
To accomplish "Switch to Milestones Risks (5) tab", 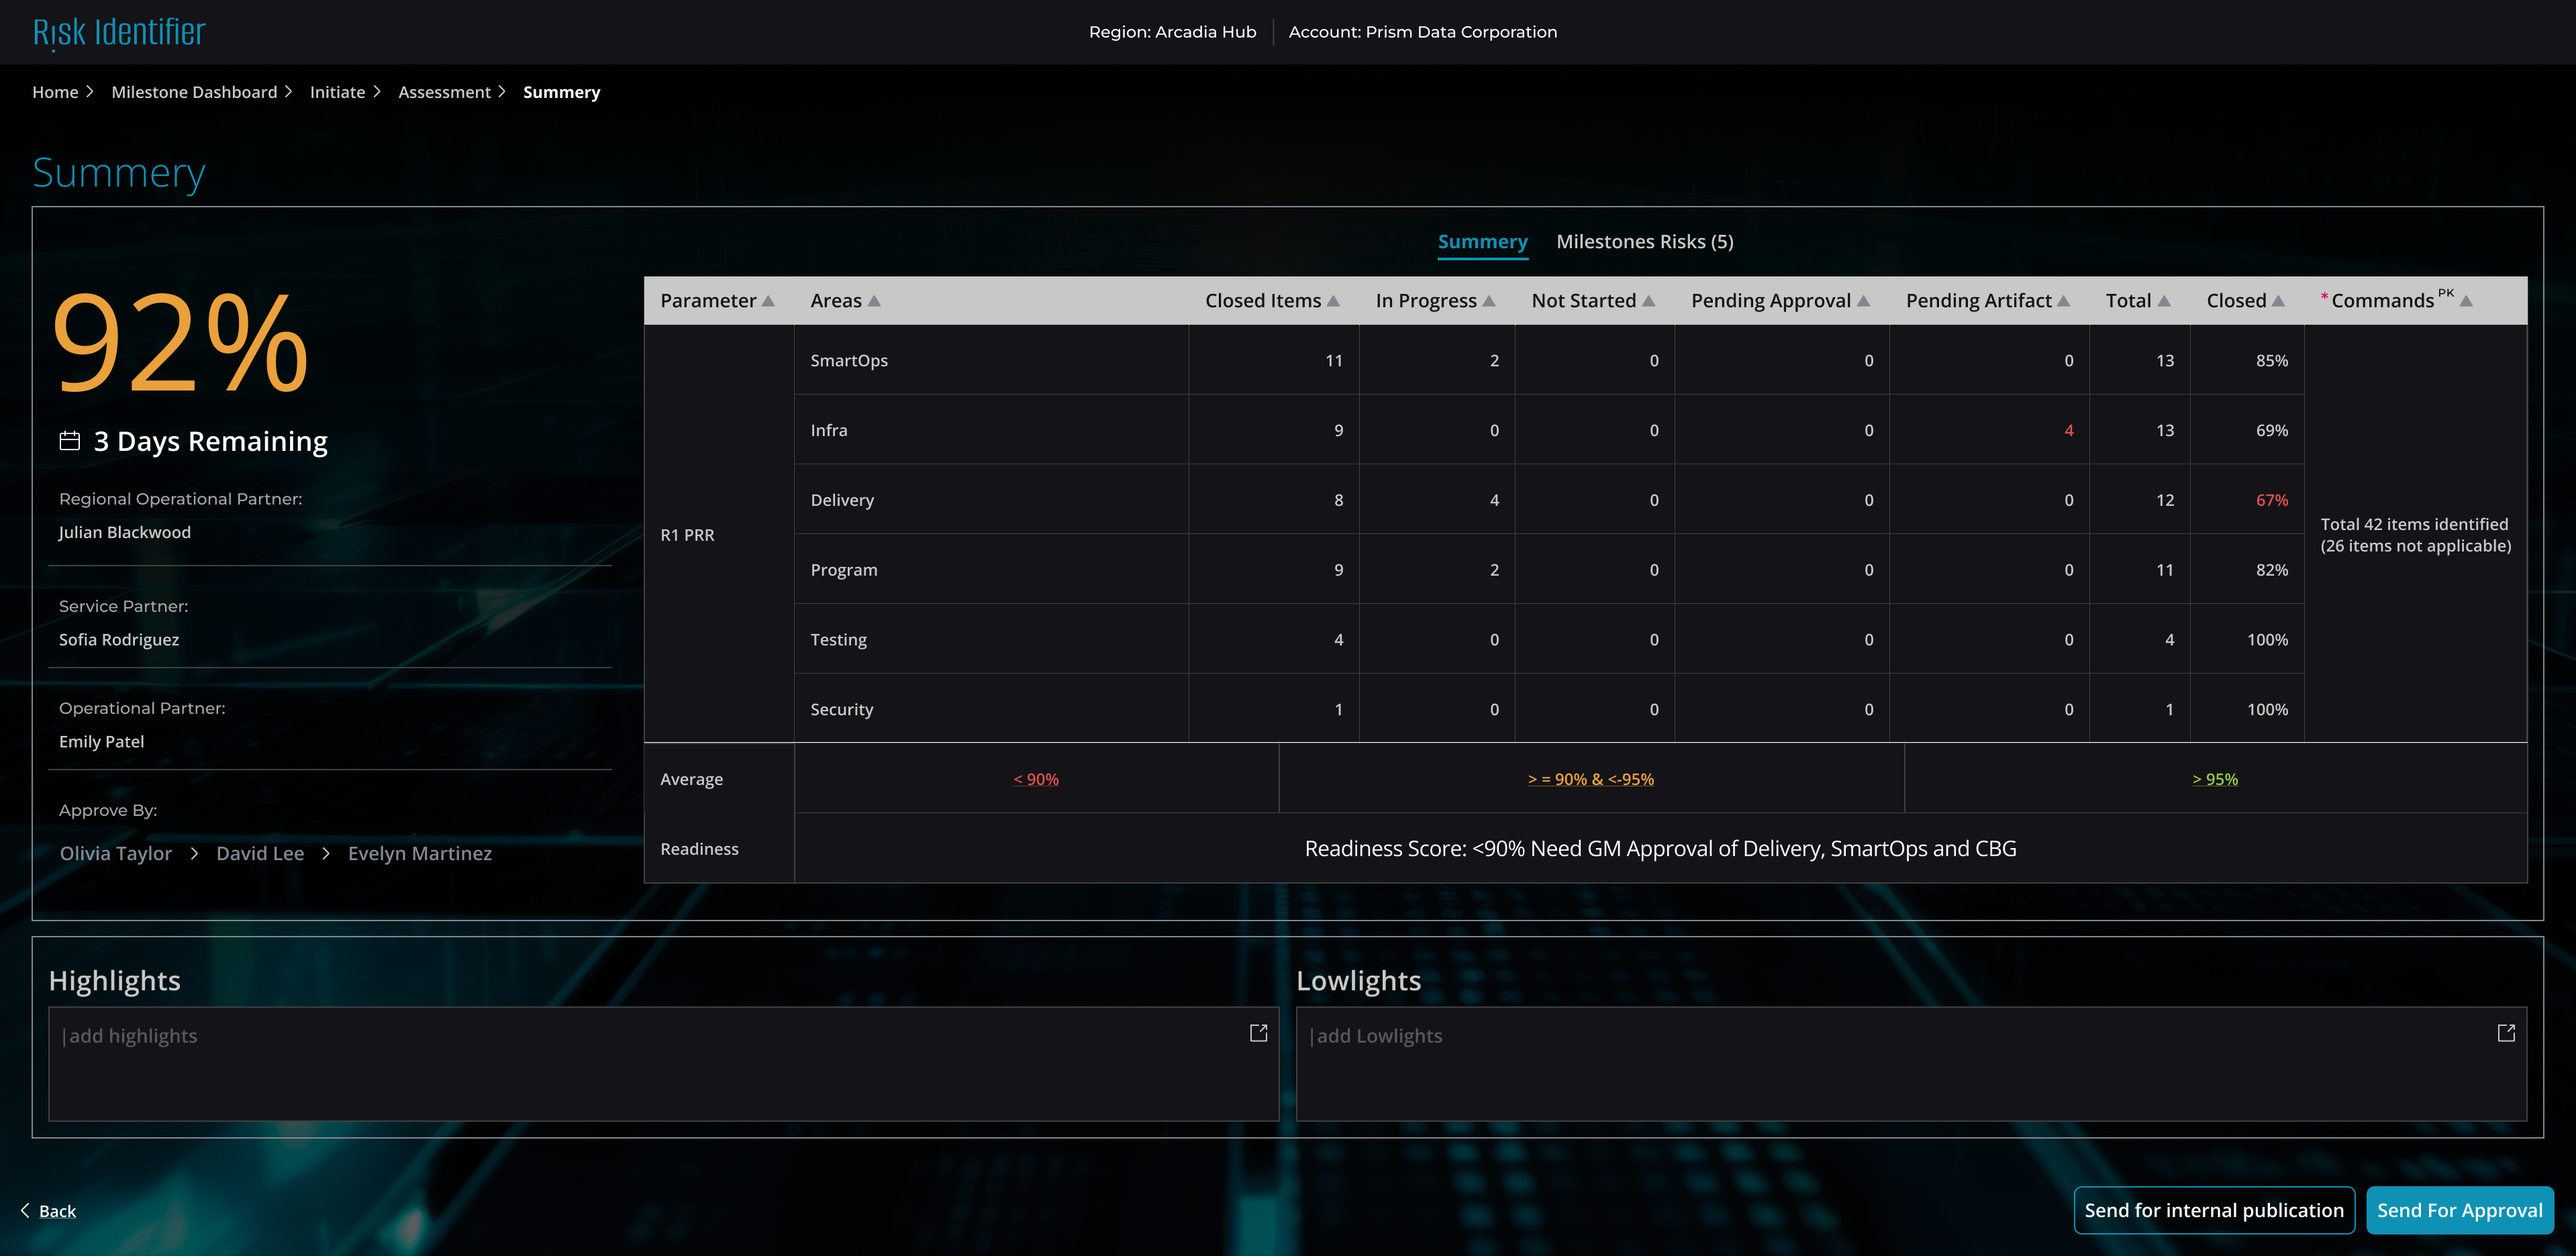I will (1644, 242).
